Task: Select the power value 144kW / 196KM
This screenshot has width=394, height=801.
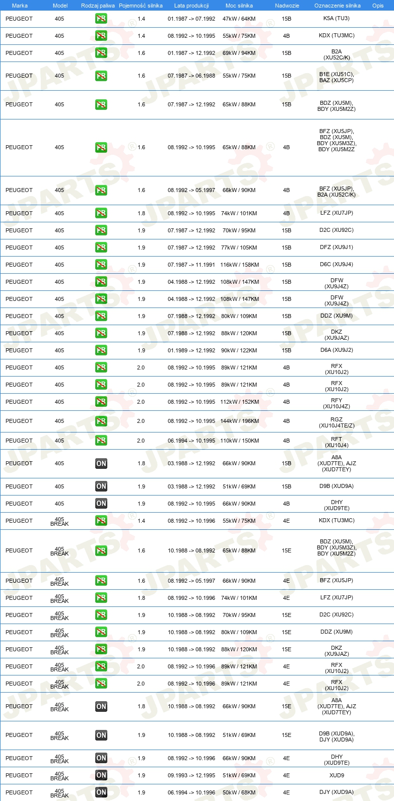Action: click(x=240, y=421)
